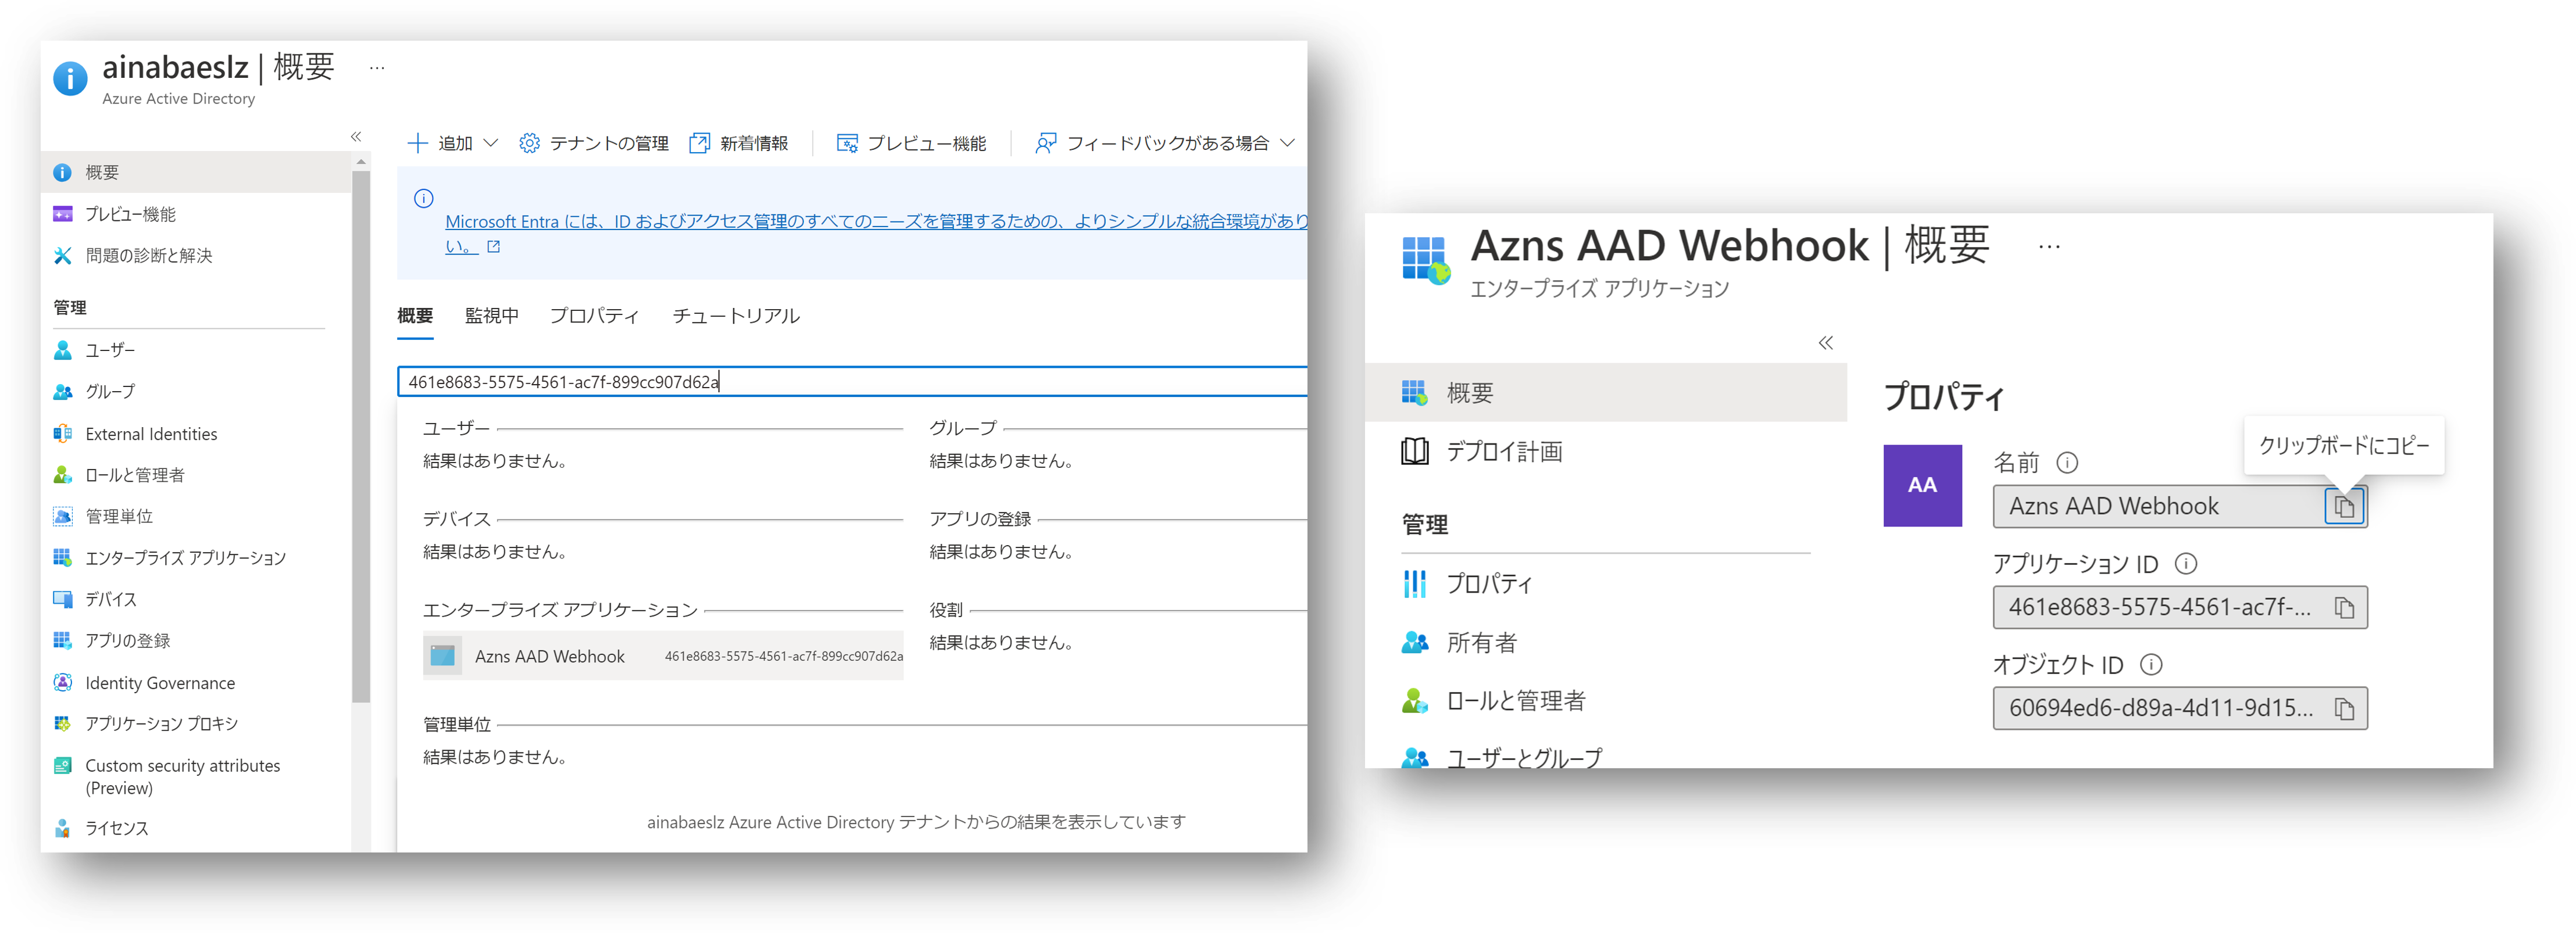Open ユーザーとグループ icon in Webhook sidebar
Image resolution: width=2576 pixels, height=935 pixels.
1415,758
